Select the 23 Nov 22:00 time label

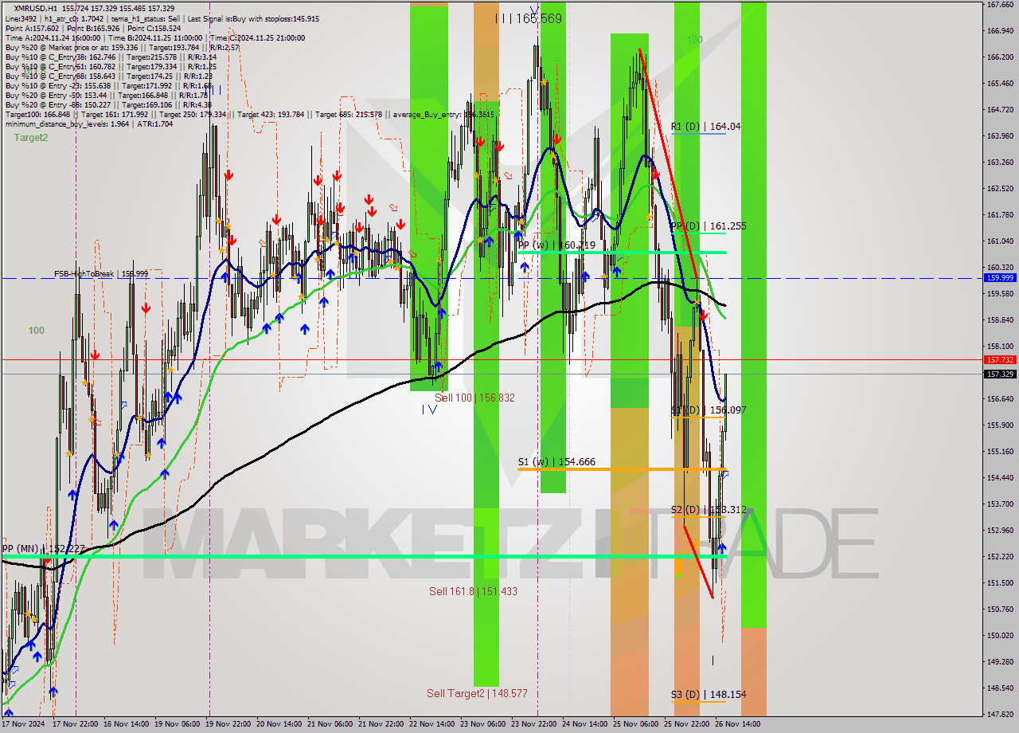[x=533, y=725]
